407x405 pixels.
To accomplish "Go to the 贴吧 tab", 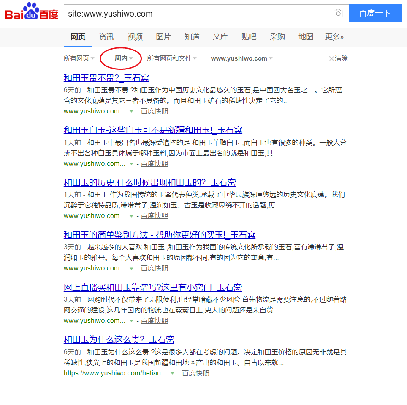I will pos(249,37).
